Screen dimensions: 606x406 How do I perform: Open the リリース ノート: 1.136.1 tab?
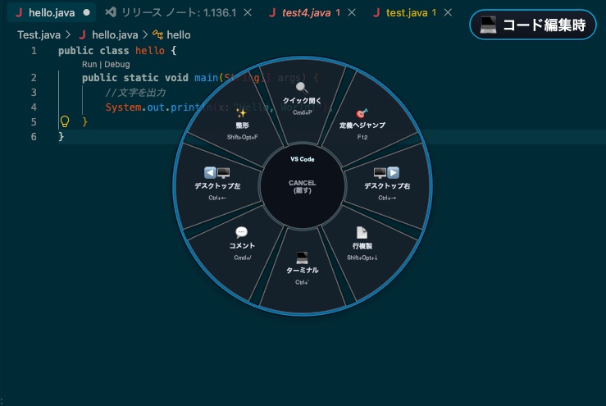point(179,13)
